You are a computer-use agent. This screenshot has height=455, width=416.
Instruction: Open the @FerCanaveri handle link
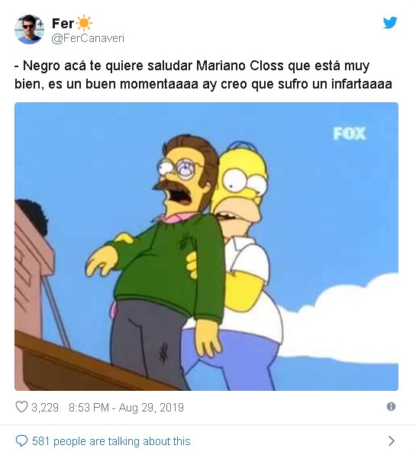point(88,38)
